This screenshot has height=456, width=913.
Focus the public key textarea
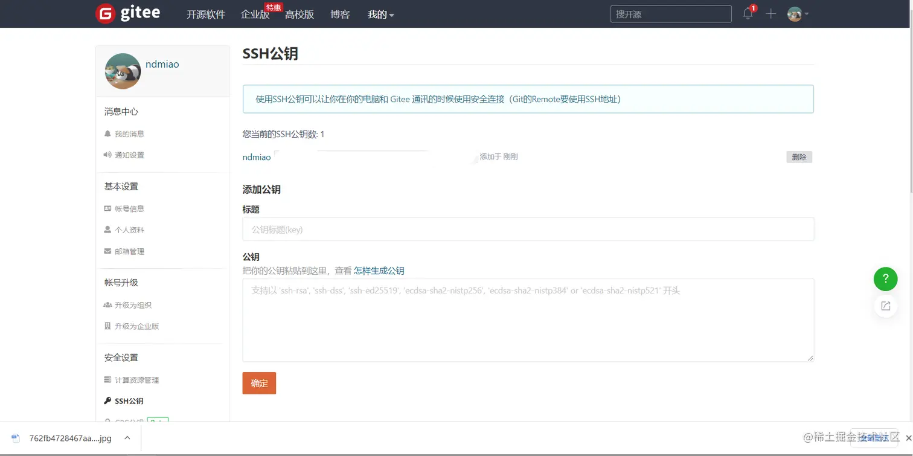tap(528, 320)
